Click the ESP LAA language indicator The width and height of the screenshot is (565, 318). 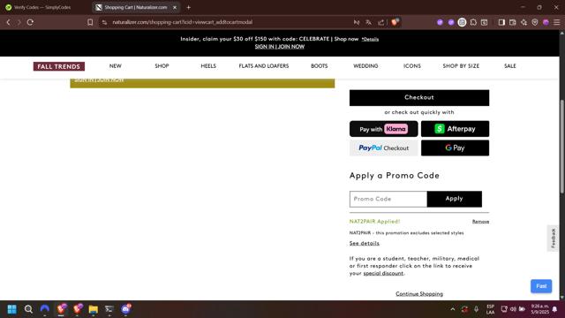coord(491,309)
